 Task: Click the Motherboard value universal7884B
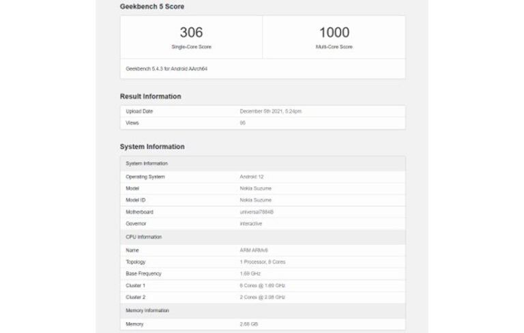pyautogui.click(x=257, y=212)
